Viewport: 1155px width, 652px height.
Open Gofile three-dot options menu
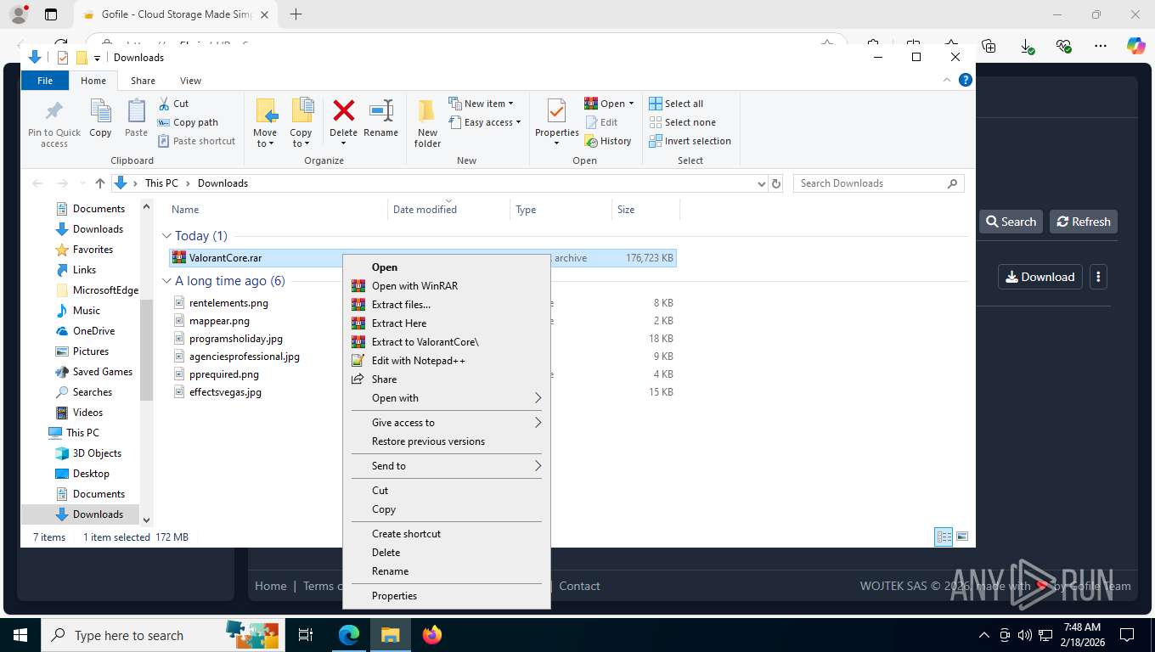(1098, 277)
